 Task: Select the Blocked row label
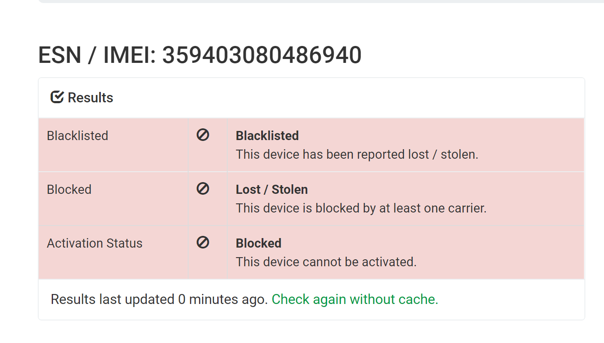[x=69, y=189]
